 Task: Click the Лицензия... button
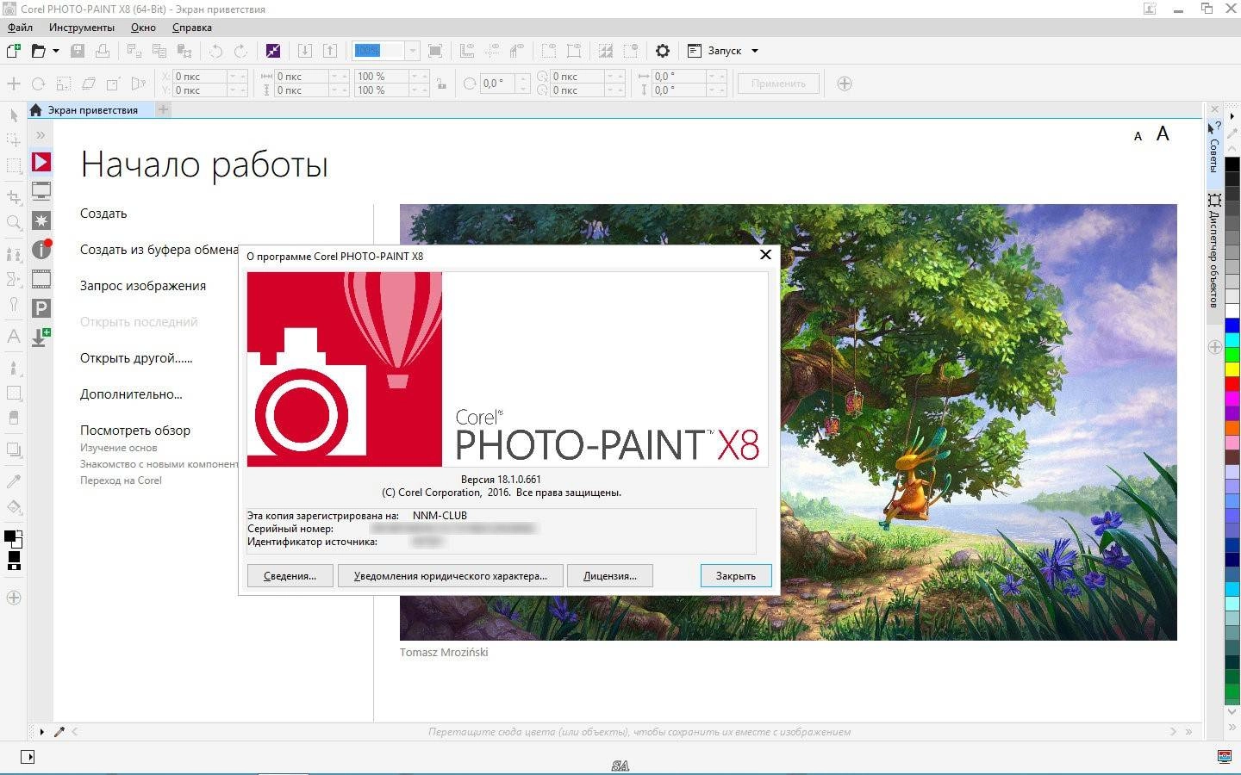(x=610, y=576)
